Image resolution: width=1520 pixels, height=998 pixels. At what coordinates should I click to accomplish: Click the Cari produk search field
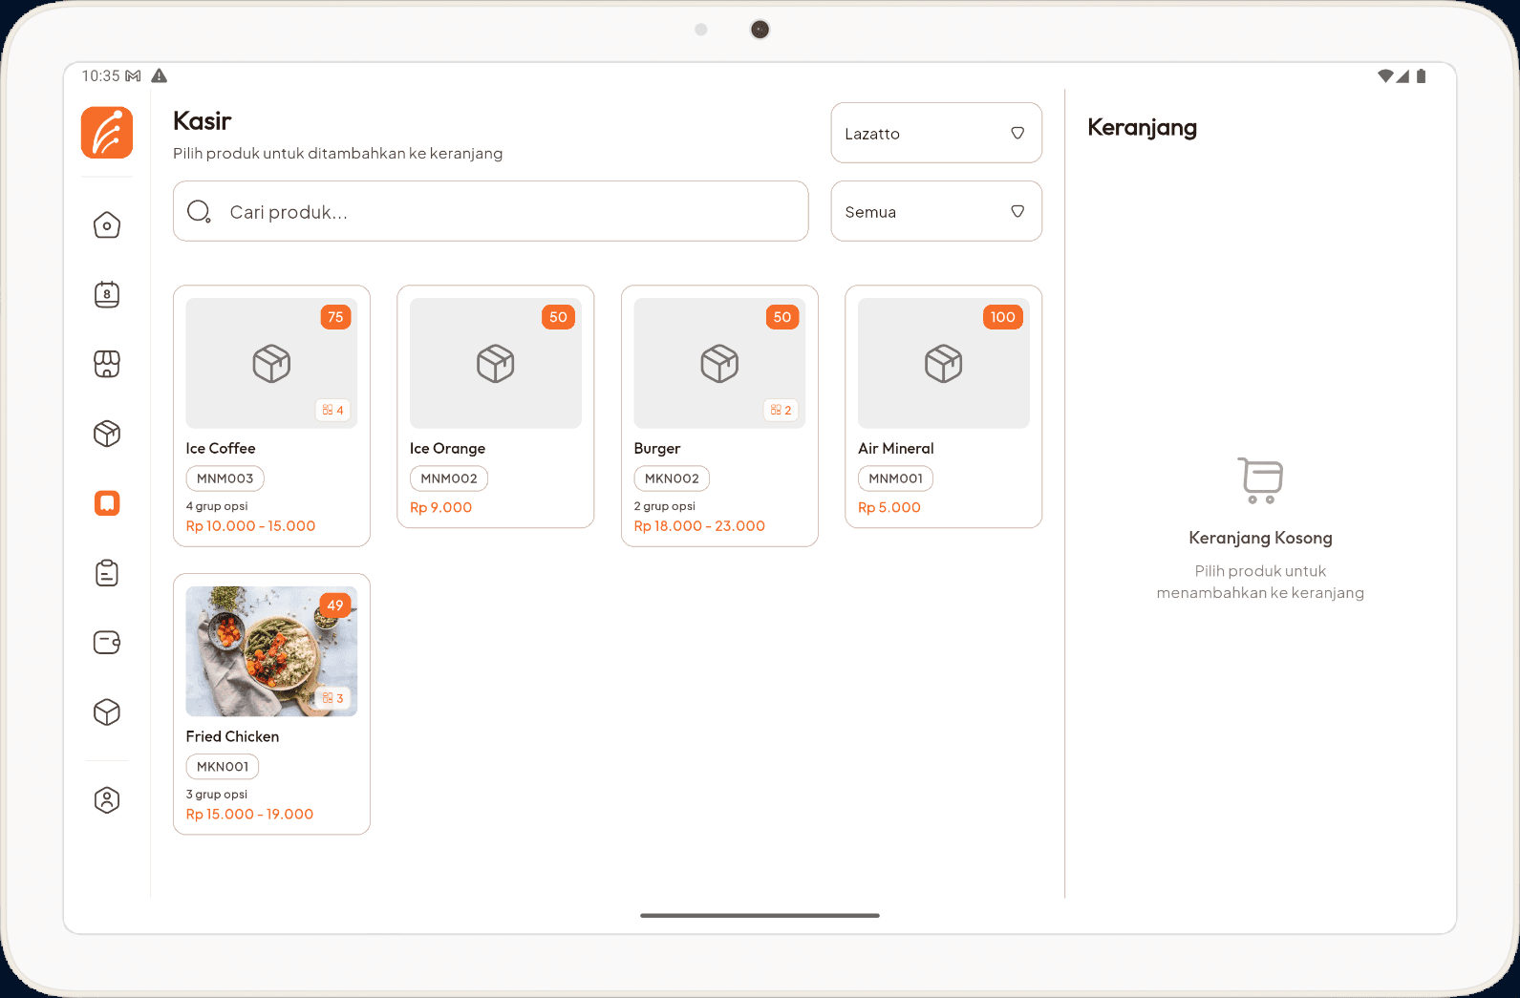click(491, 211)
